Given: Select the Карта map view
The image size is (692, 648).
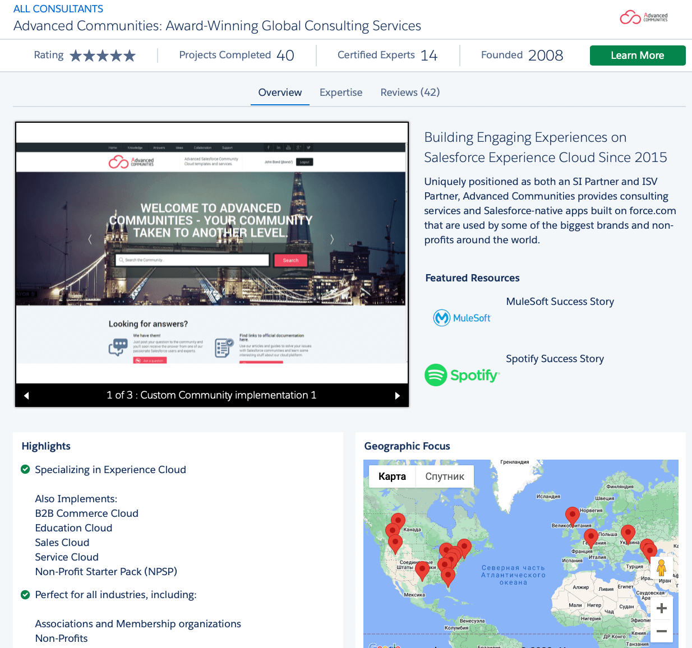Looking at the screenshot, I should click(x=392, y=476).
